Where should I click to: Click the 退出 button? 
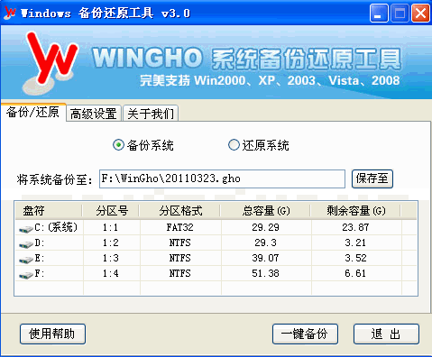coord(386,334)
